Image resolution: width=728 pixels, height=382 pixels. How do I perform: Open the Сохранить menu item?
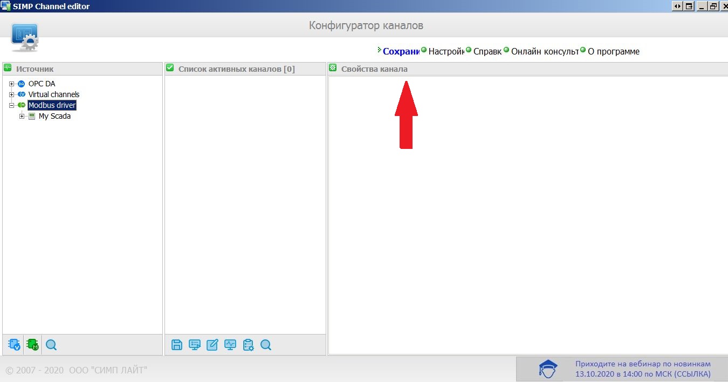pos(401,52)
